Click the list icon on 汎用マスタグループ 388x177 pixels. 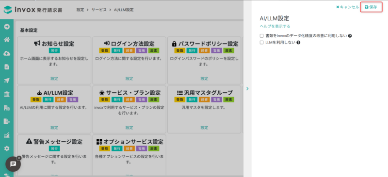pos(179,93)
